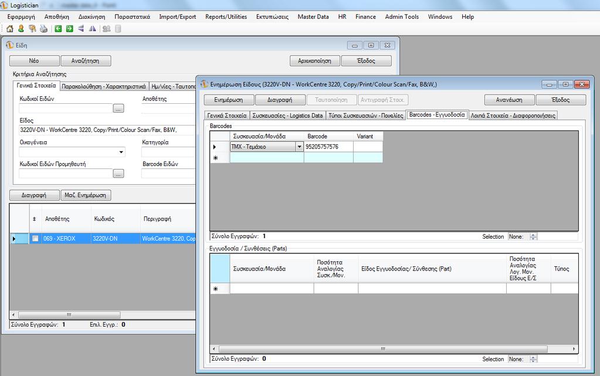This screenshot has height=376, width=600.
Task: Select Γενικά Στοιχεία tab in Είδη search criteria
Action: [x=36, y=86]
